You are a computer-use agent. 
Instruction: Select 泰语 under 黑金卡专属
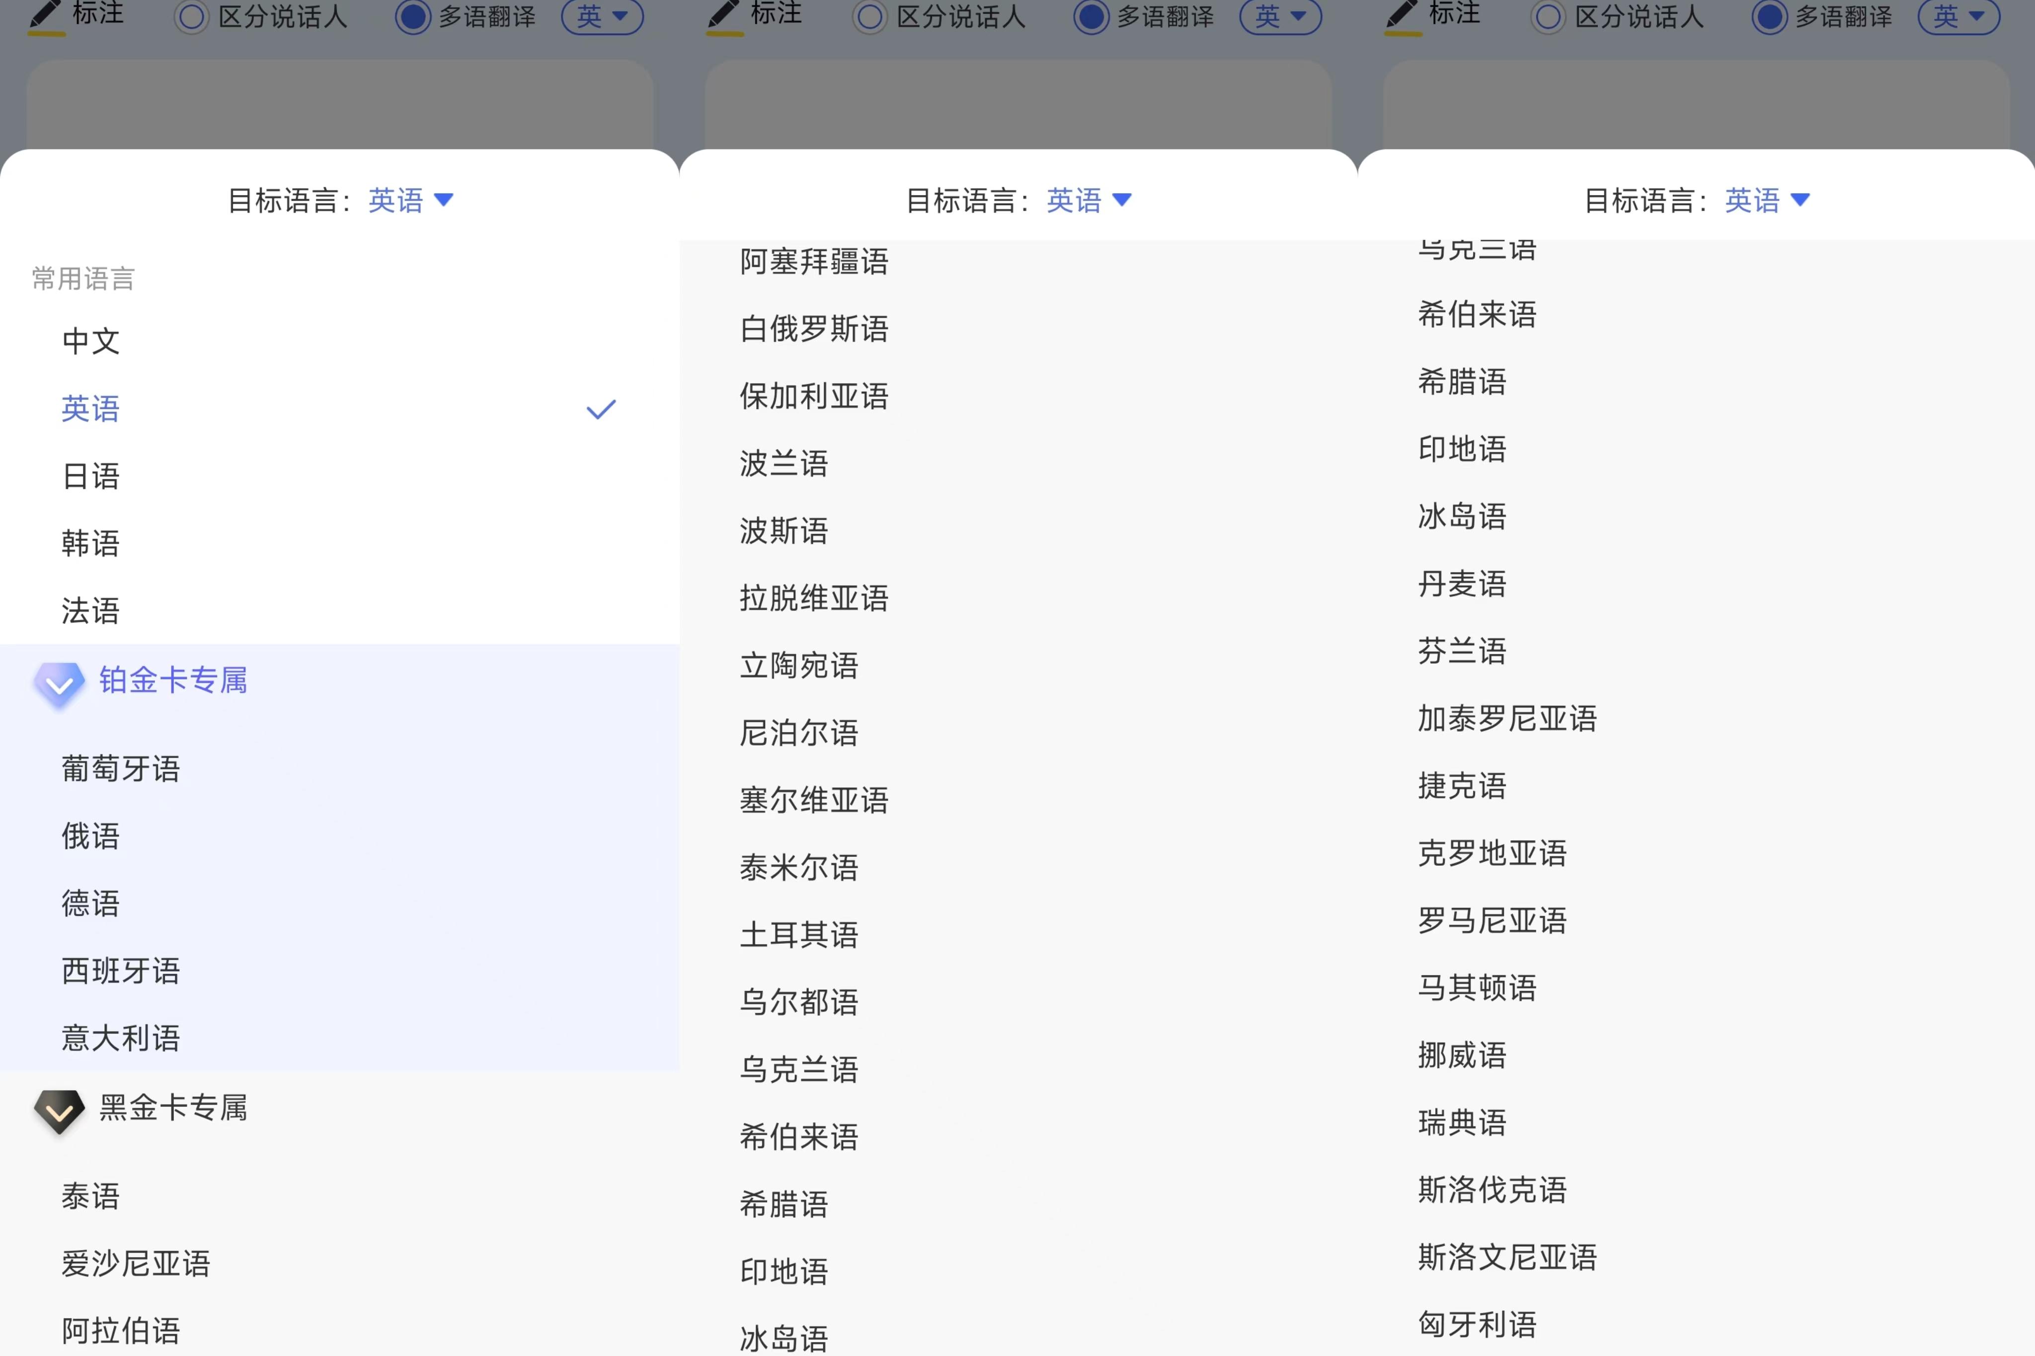click(91, 1196)
